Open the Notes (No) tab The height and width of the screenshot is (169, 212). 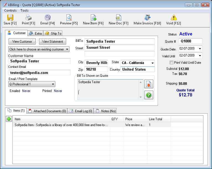click(105, 111)
